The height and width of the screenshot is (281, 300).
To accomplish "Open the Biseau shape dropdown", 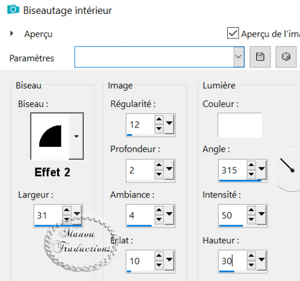I will tap(76, 136).
